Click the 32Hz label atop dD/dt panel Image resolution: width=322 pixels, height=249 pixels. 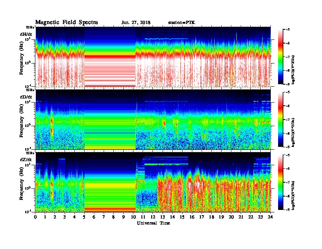[x=30, y=90]
